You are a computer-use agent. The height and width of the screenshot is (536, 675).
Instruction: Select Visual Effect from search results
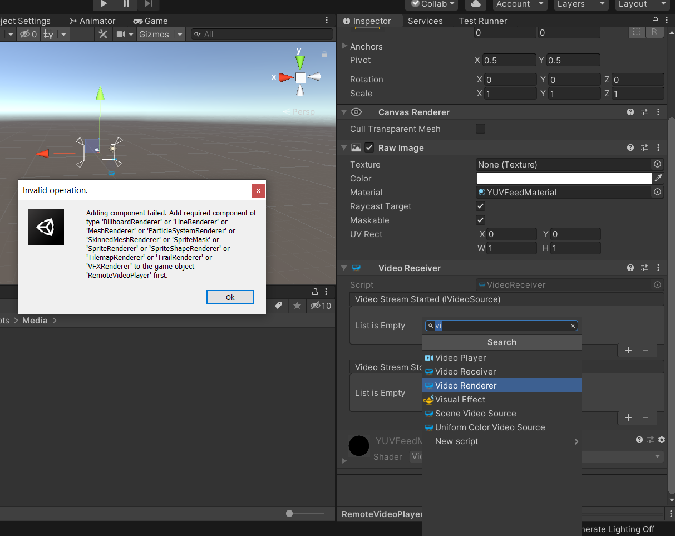(x=502, y=399)
